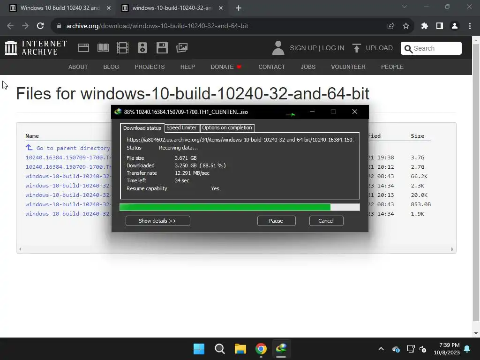This screenshot has height=360, width=480.
Task: Switch to 'Windows 10 Build 10240 32 and' browser tab
Action: click(60, 8)
